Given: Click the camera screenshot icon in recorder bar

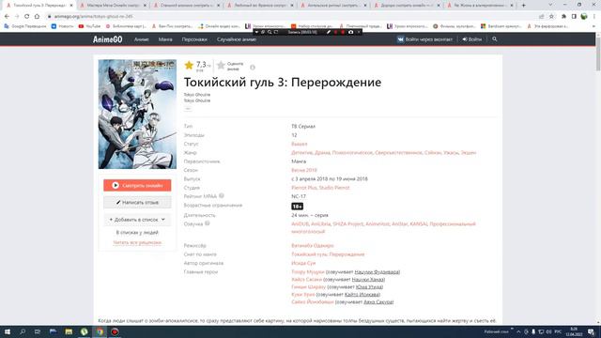Looking at the screenshot, I should [350, 32].
